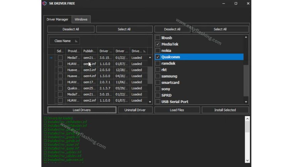
Task: Click left panel Select All button
Action: coord(124,29)
